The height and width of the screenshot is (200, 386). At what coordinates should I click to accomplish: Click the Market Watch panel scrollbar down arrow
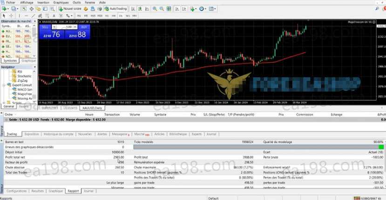[35, 57]
